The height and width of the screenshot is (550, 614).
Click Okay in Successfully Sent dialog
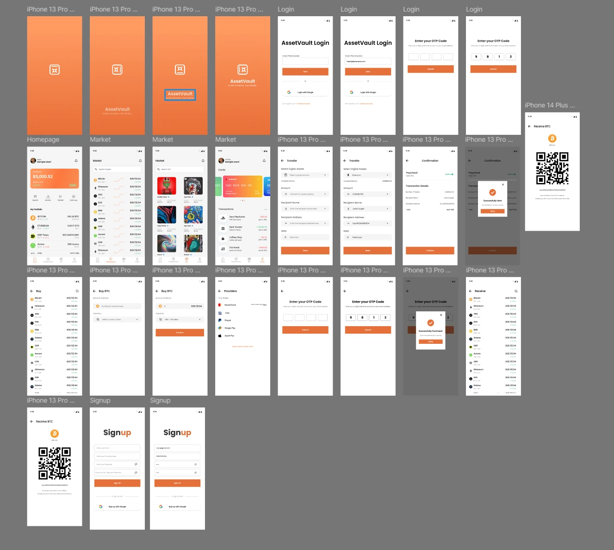[x=493, y=211]
